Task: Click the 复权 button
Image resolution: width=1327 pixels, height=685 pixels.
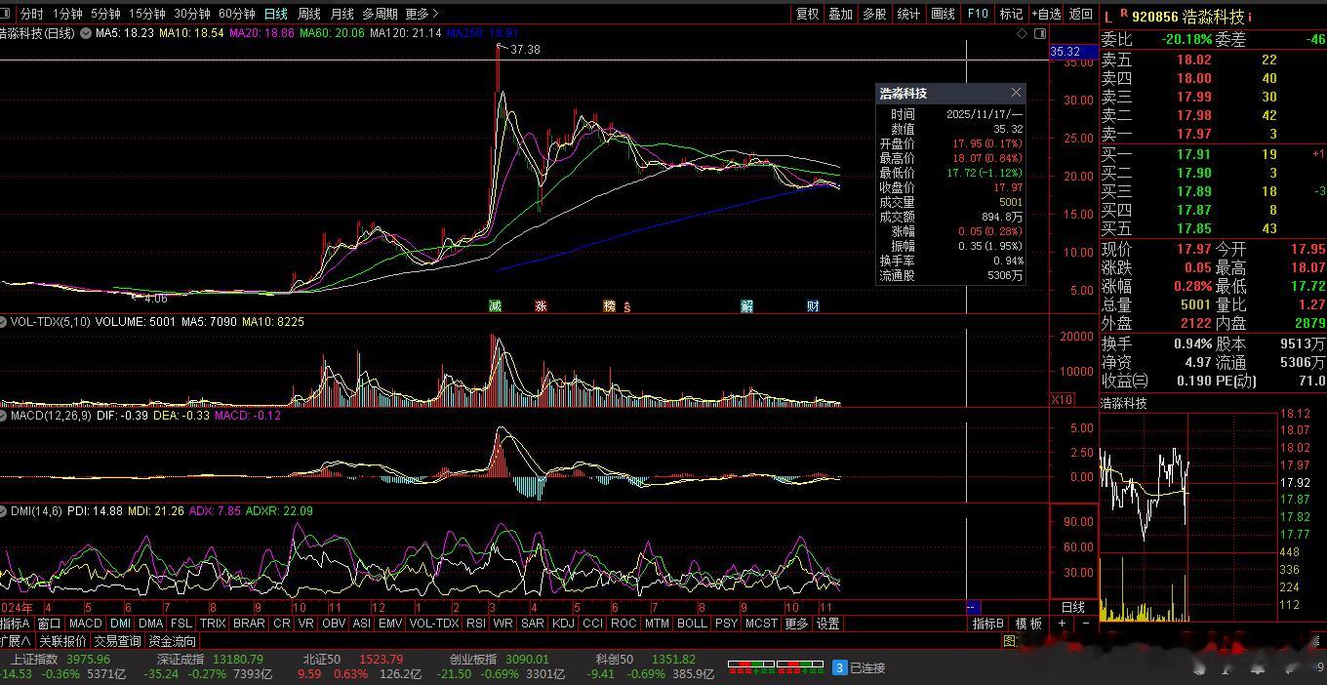Action: click(808, 14)
